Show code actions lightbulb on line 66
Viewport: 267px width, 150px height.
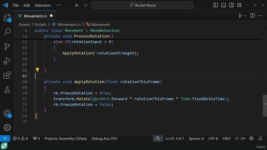38,70
